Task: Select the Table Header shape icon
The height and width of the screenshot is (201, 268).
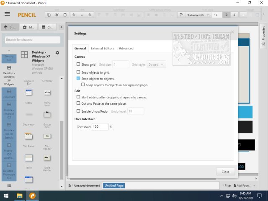Action: point(46,158)
